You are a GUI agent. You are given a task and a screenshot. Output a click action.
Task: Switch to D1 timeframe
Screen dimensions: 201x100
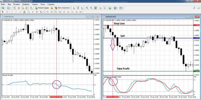[72, 12]
